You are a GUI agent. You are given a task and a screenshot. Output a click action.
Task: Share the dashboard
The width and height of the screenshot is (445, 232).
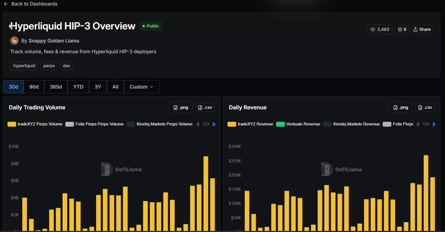pos(422,29)
